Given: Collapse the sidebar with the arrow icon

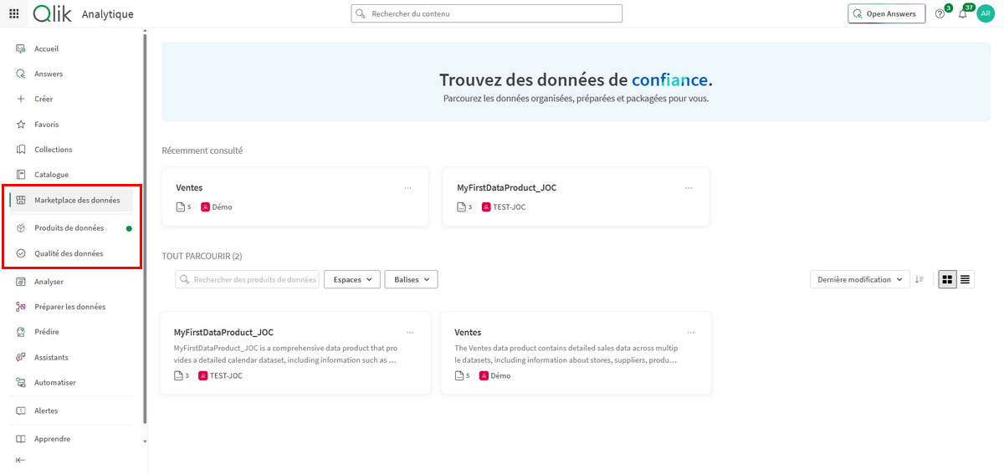Looking at the screenshot, I should [21, 460].
